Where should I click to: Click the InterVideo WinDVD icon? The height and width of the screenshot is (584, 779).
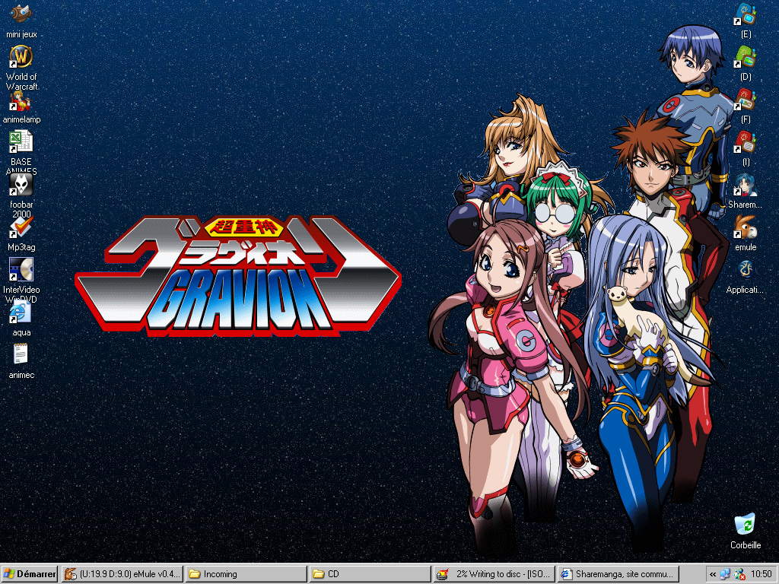(21, 279)
